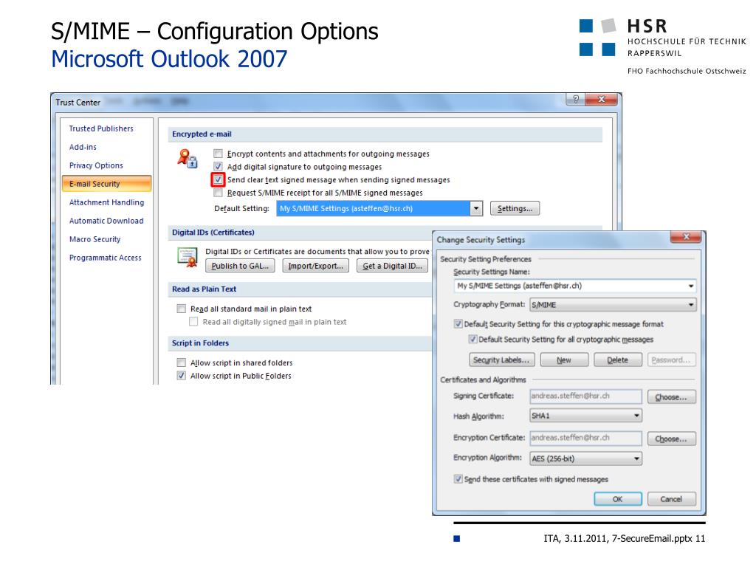Toggle Allow script in Public Folders
Viewport: 756px width, 567px height.
pos(182,376)
